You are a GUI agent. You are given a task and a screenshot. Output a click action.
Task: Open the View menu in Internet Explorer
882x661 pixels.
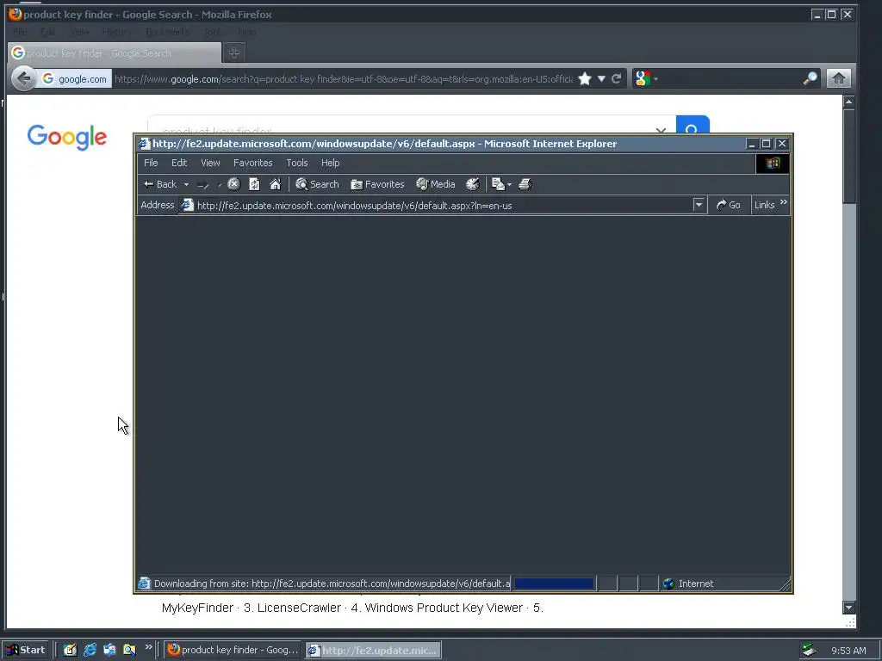point(210,163)
